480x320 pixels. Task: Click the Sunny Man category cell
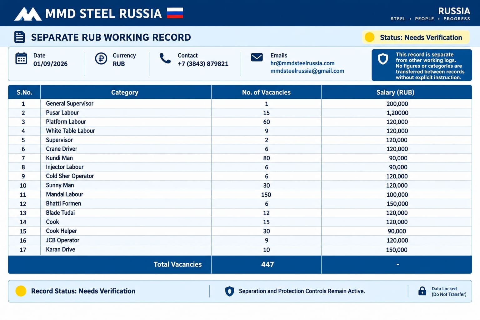(x=126, y=185)
